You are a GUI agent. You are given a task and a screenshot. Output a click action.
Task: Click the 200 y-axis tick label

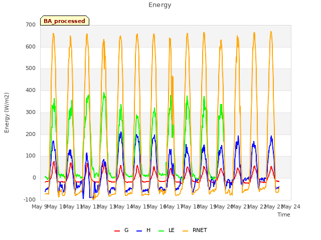31,134
